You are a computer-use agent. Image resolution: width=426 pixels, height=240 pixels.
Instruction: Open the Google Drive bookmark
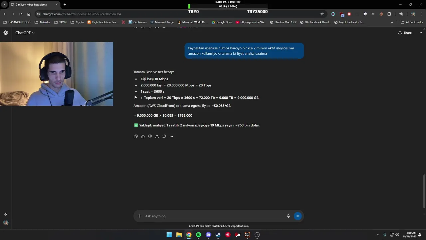[222, 22]
